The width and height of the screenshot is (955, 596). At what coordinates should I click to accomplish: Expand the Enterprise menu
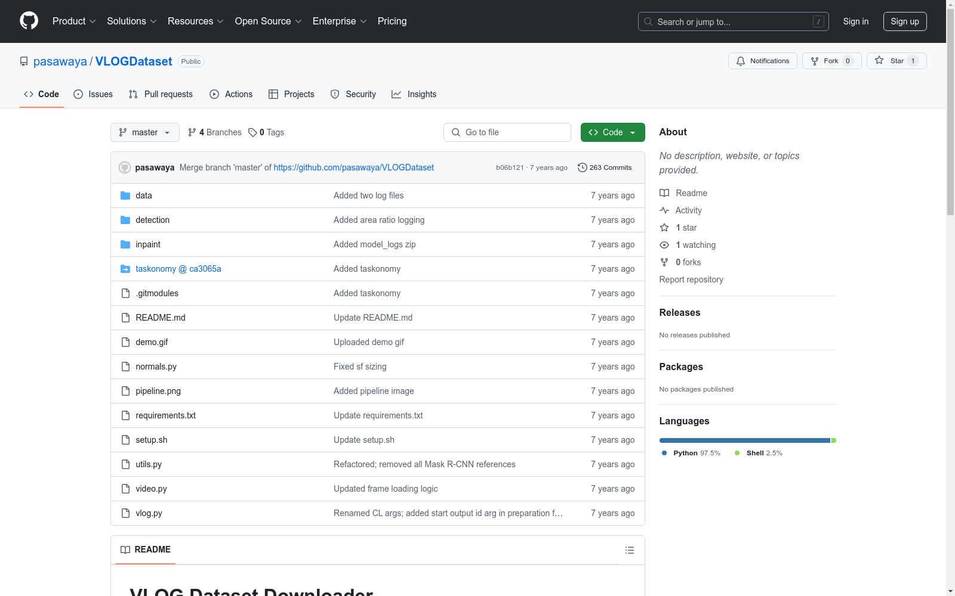[340, 21]
